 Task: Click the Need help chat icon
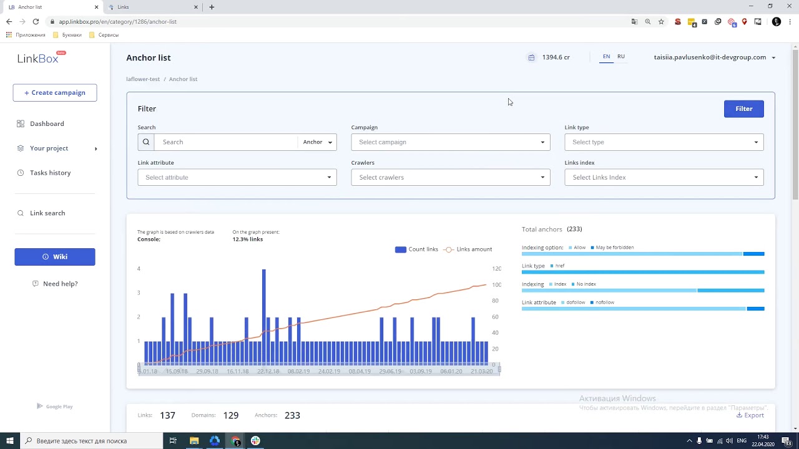tap(36, 284)
